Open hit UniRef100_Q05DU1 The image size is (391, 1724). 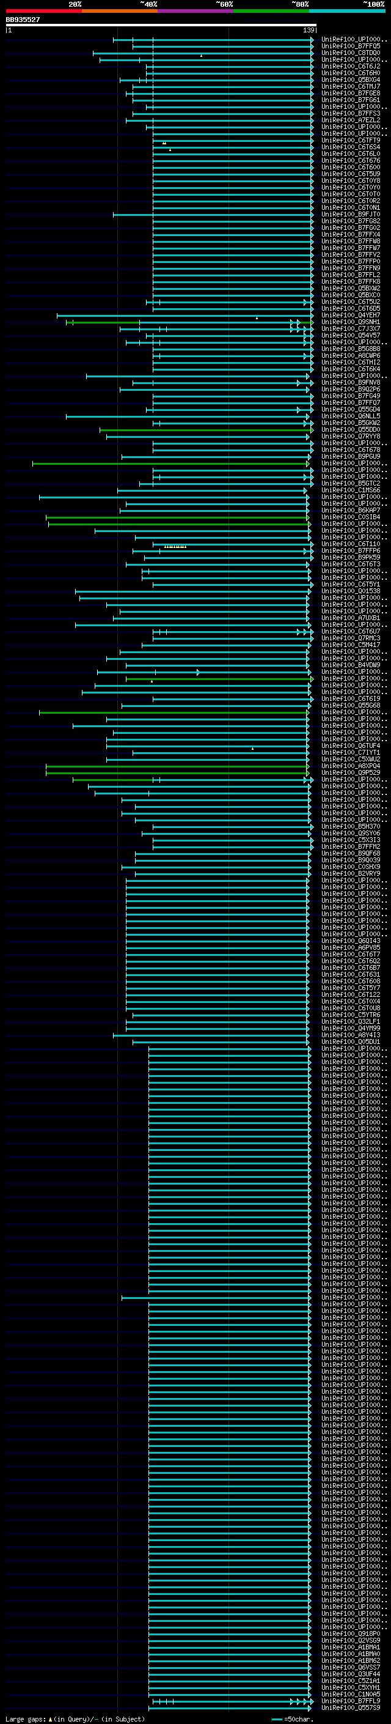351,1042
